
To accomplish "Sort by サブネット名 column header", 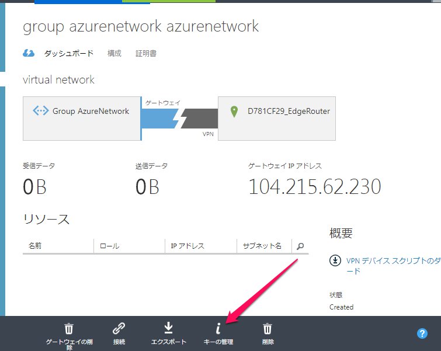I will coord(263,246).
